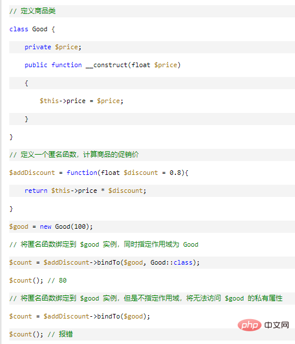This screenshot has width=295, height=344.
Task: Click the final '$count(); // 报错' line
Action: pyautogui.click(x=41, y=334)
